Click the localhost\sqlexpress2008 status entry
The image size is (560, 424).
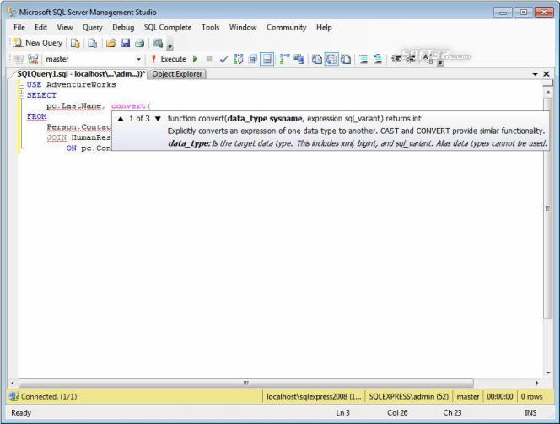pos(314,396)
